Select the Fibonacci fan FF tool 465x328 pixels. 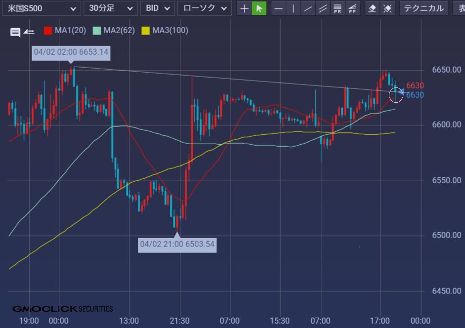[352, 8]
